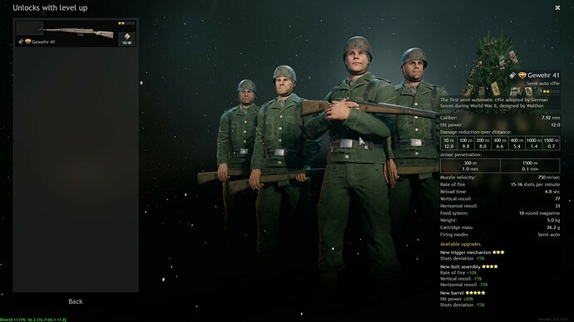Viewport: 574px width, 322px height.
Task: Click the ticket icon beside Gewehr 41 card name
Action: click(21, 41)
